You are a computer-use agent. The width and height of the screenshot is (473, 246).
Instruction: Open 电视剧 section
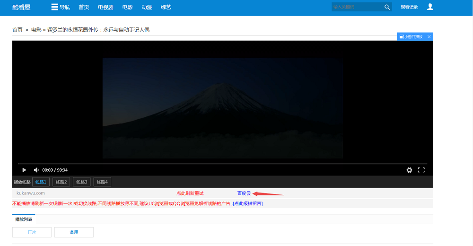[105, 7]
